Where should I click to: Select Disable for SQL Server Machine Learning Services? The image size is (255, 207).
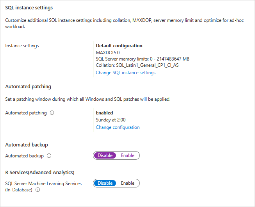pos(105,183)
